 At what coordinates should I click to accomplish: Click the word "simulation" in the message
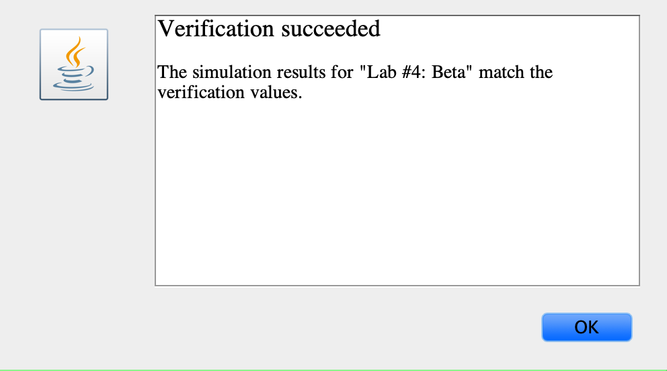click(x=232, y=72)
